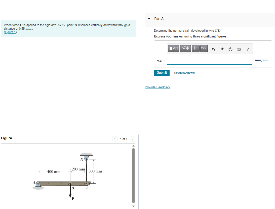Click the undo arrow in equation toolbar
The width and height of the screenshot is (275, 209).
[213, 49]
